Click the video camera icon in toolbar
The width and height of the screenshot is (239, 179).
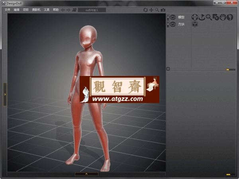coord(74,10)
